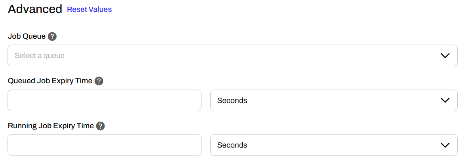Click the "Select a queue" placeholder text

(40, 56)
